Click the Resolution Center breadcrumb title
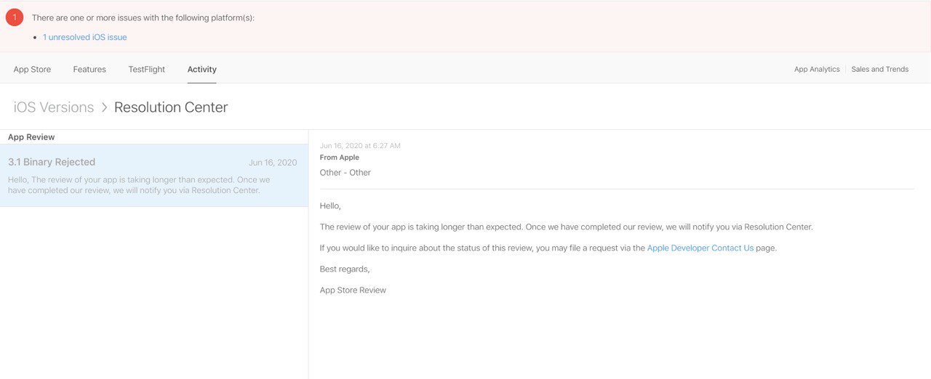Viewport: 931px width, 379px height. click(x=171, y=107)
